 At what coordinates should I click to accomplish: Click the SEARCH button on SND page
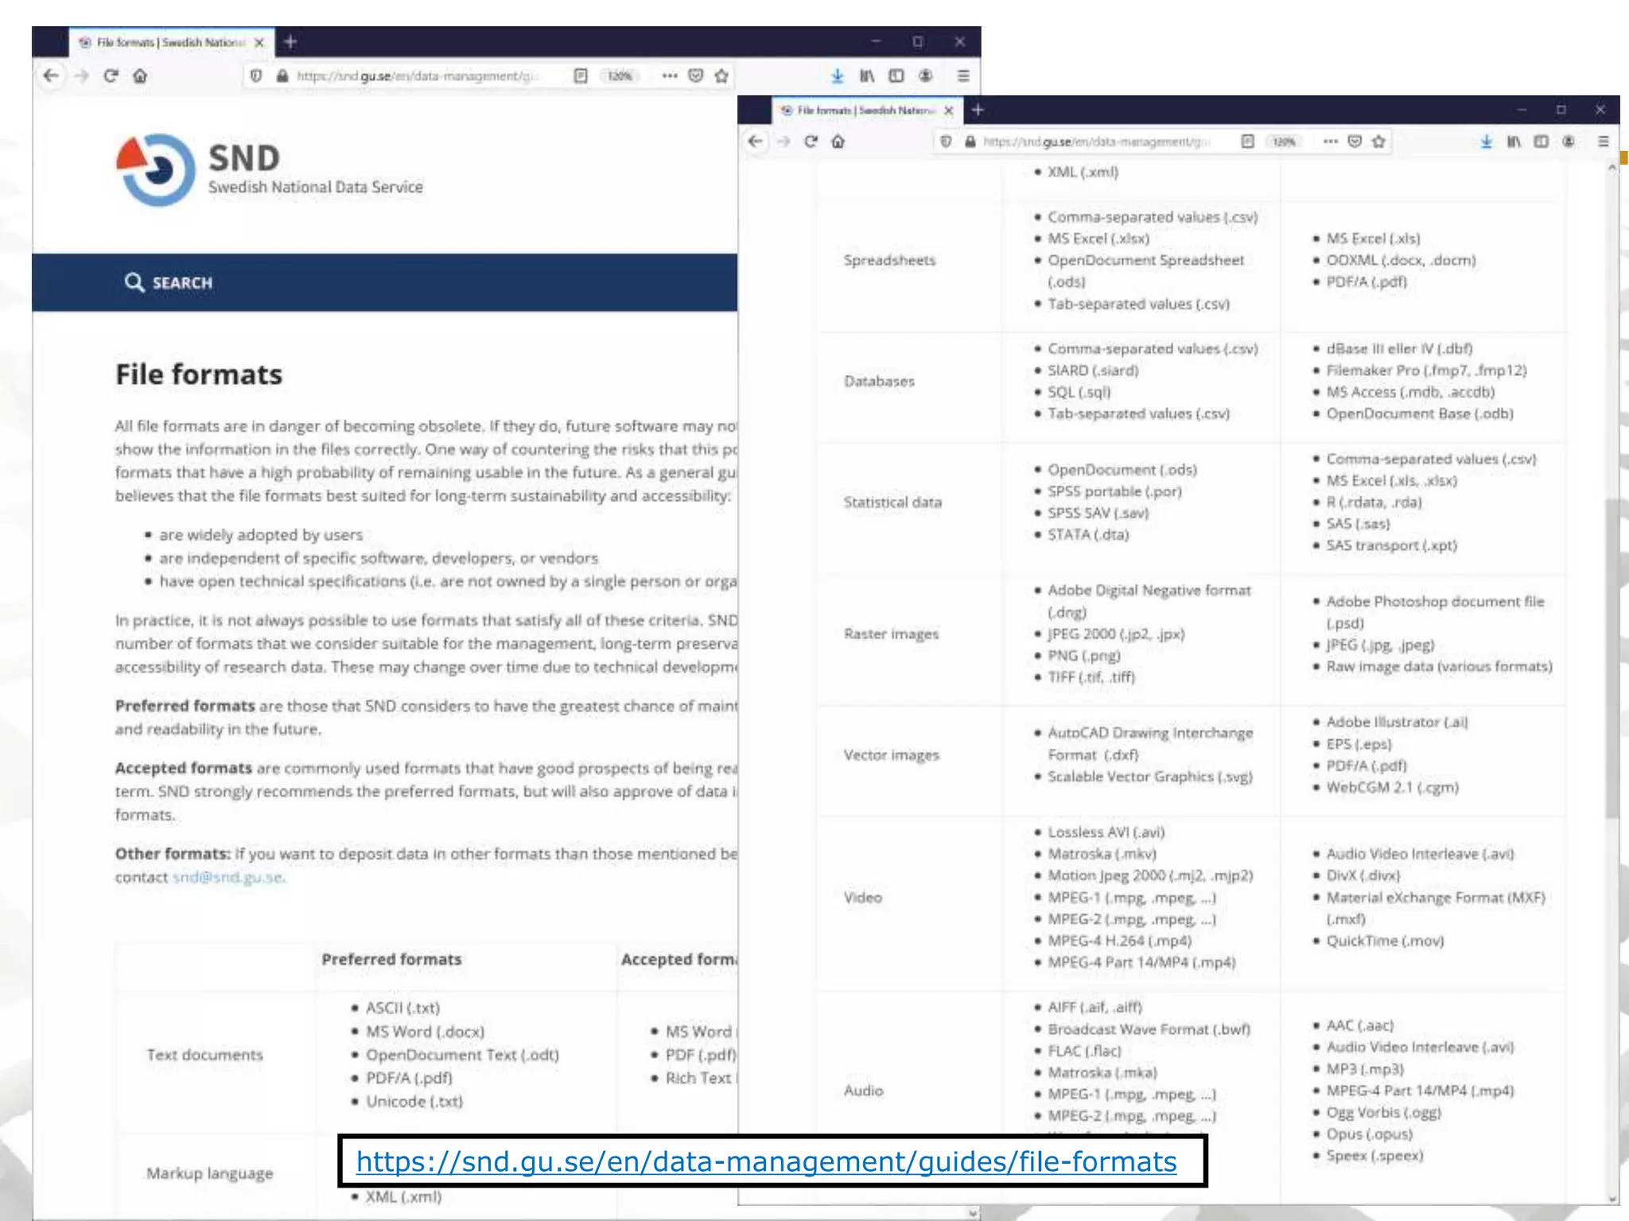[x=169, y=283]
